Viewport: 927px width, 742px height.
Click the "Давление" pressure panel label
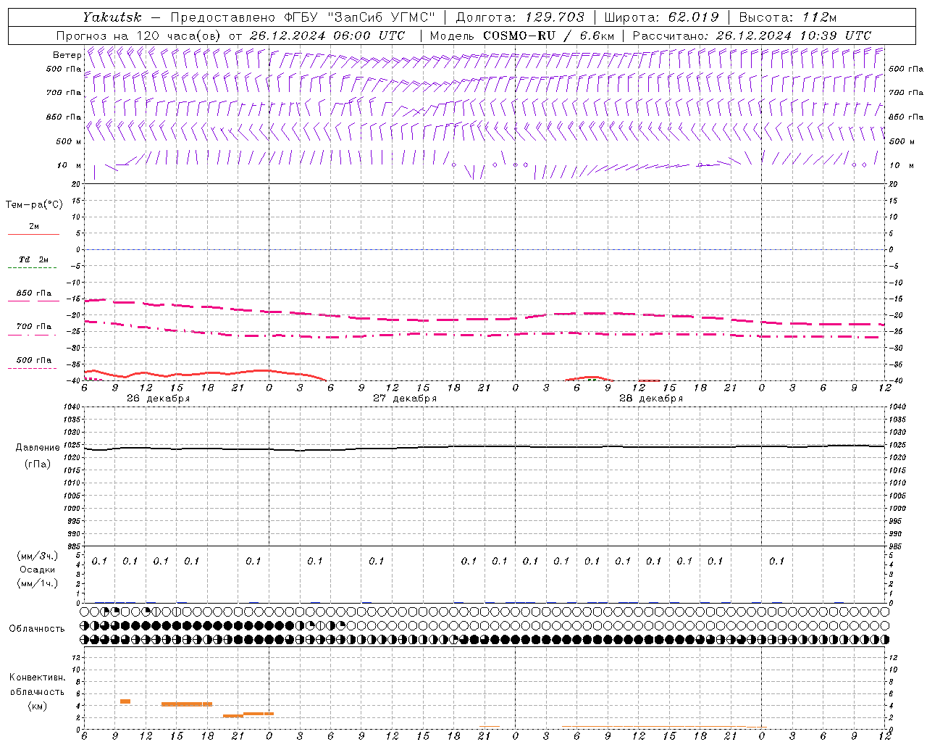(38, 448)
